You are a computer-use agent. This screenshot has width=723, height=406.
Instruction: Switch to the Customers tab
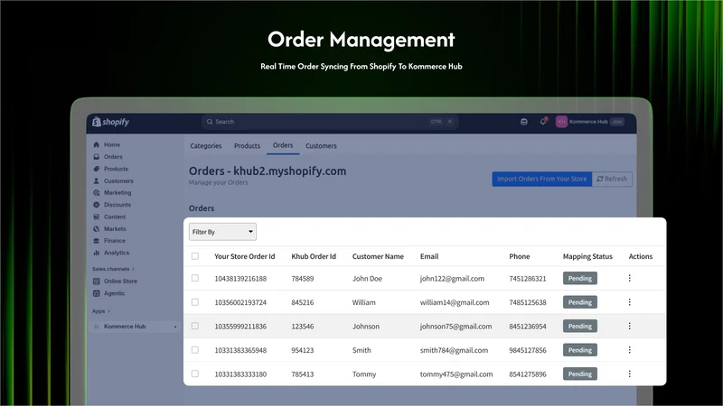coord(321,146)
